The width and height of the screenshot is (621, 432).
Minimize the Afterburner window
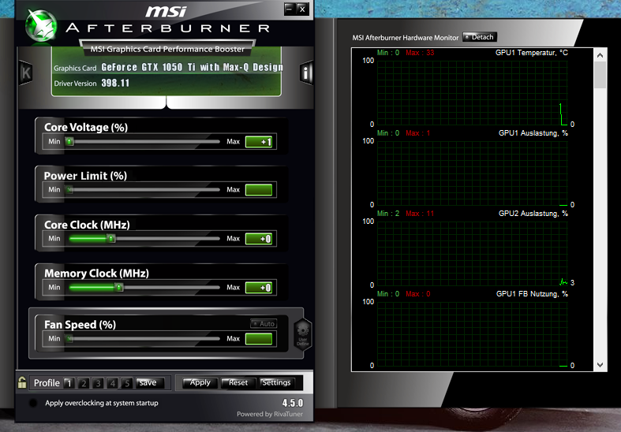coord(290,9)
